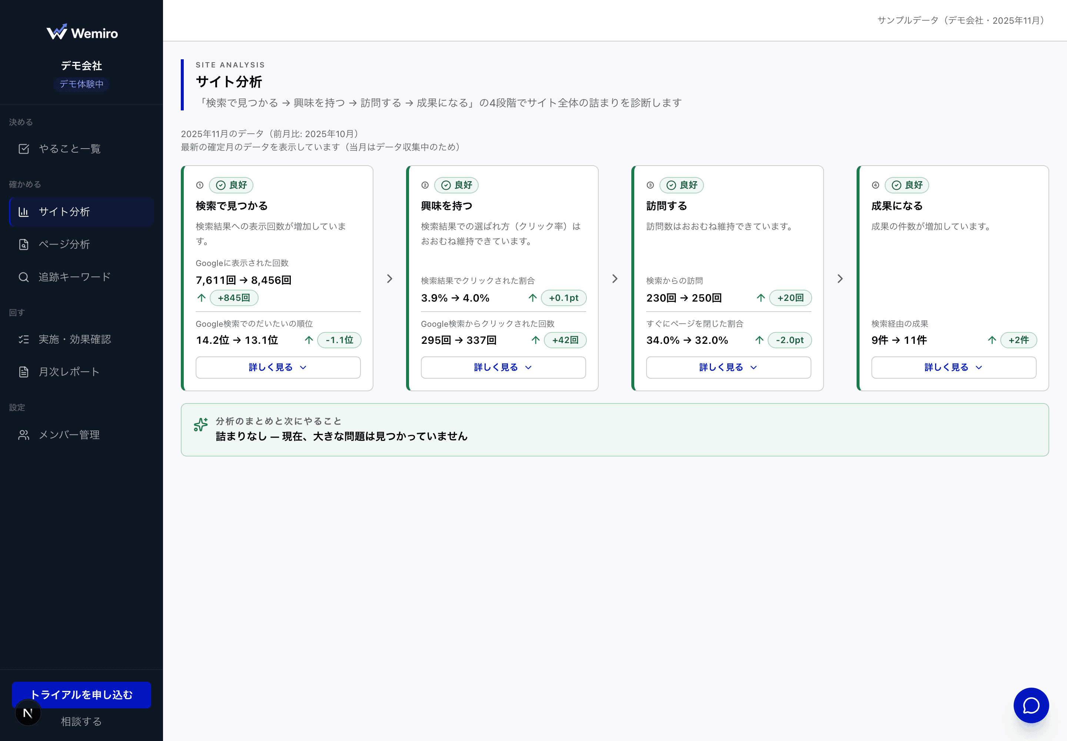Click the 良好 badge on 興味を持つ card
The height and width of the screenshot is (741, 1067).
coord(456,185)
